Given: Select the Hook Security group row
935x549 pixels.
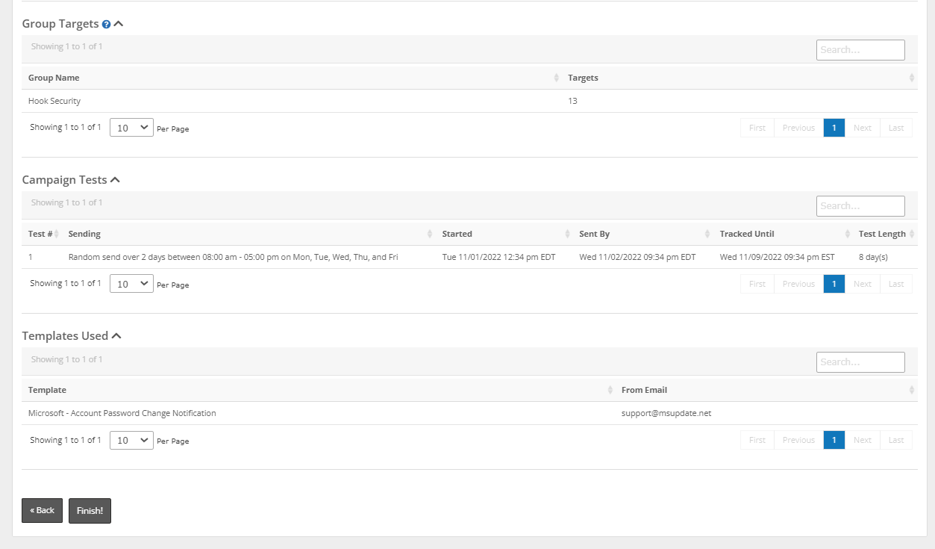Looking at the screenshot, I should 469,101.
